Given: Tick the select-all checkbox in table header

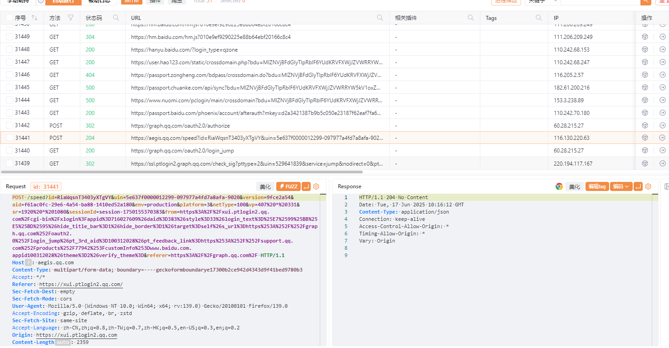Looking at the screenshot, I should point(10,18).
